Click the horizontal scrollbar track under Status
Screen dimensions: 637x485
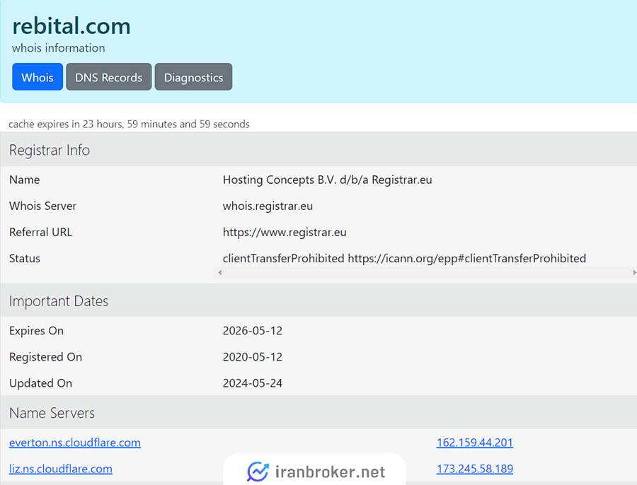coord(427,272)
